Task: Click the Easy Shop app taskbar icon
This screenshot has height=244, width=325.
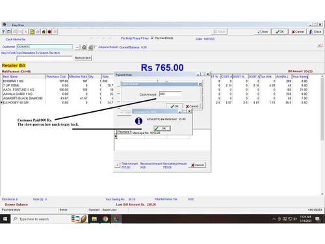Action: [x=116, y=219]
